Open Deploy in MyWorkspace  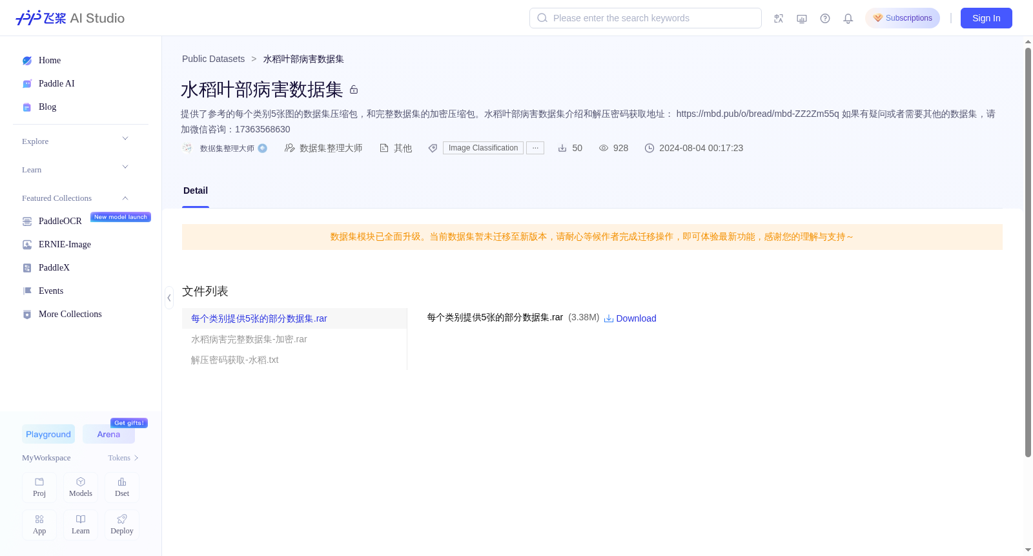pyautogui.click(x=122, y=525)
